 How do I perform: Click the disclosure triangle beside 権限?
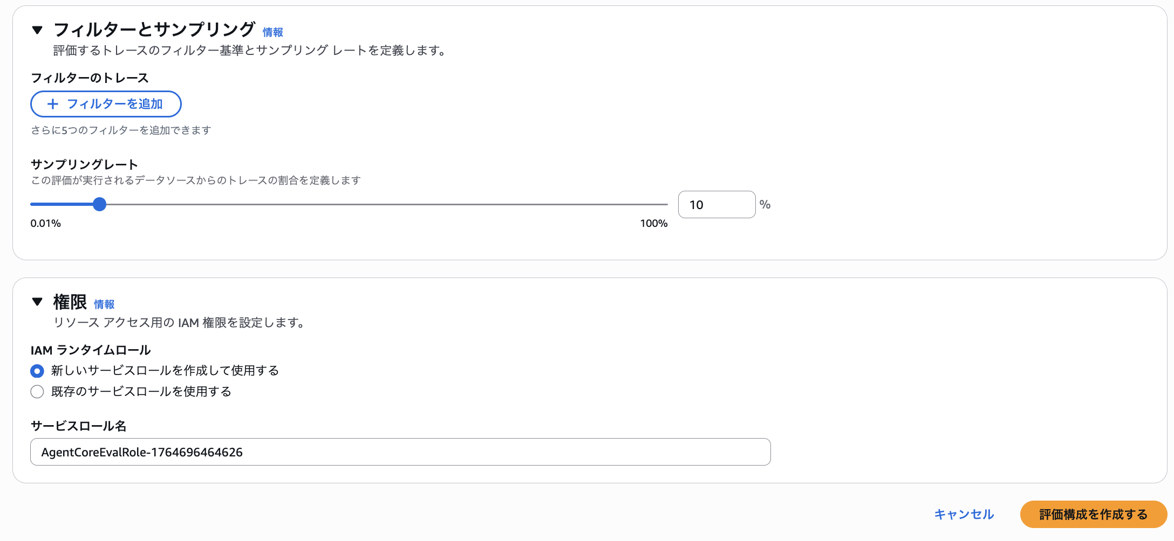37,302
